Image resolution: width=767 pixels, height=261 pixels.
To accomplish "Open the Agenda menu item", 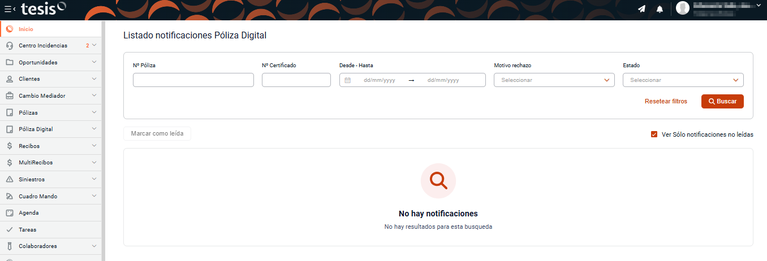I will [x=51, y=213].
